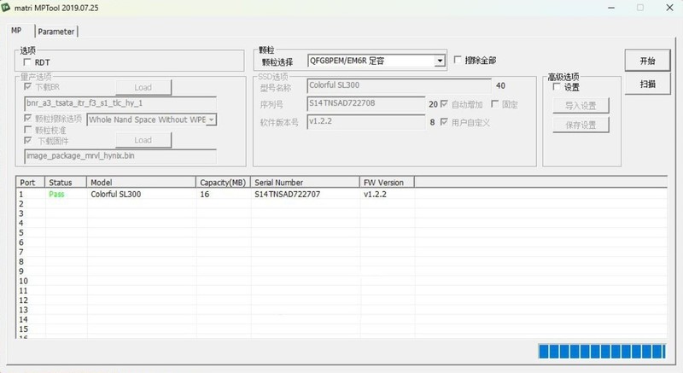Screen dimensions: 683x373
Task: Click the Capacity(MB) column header
Action: pyautogui.click(x=223, y=183)
